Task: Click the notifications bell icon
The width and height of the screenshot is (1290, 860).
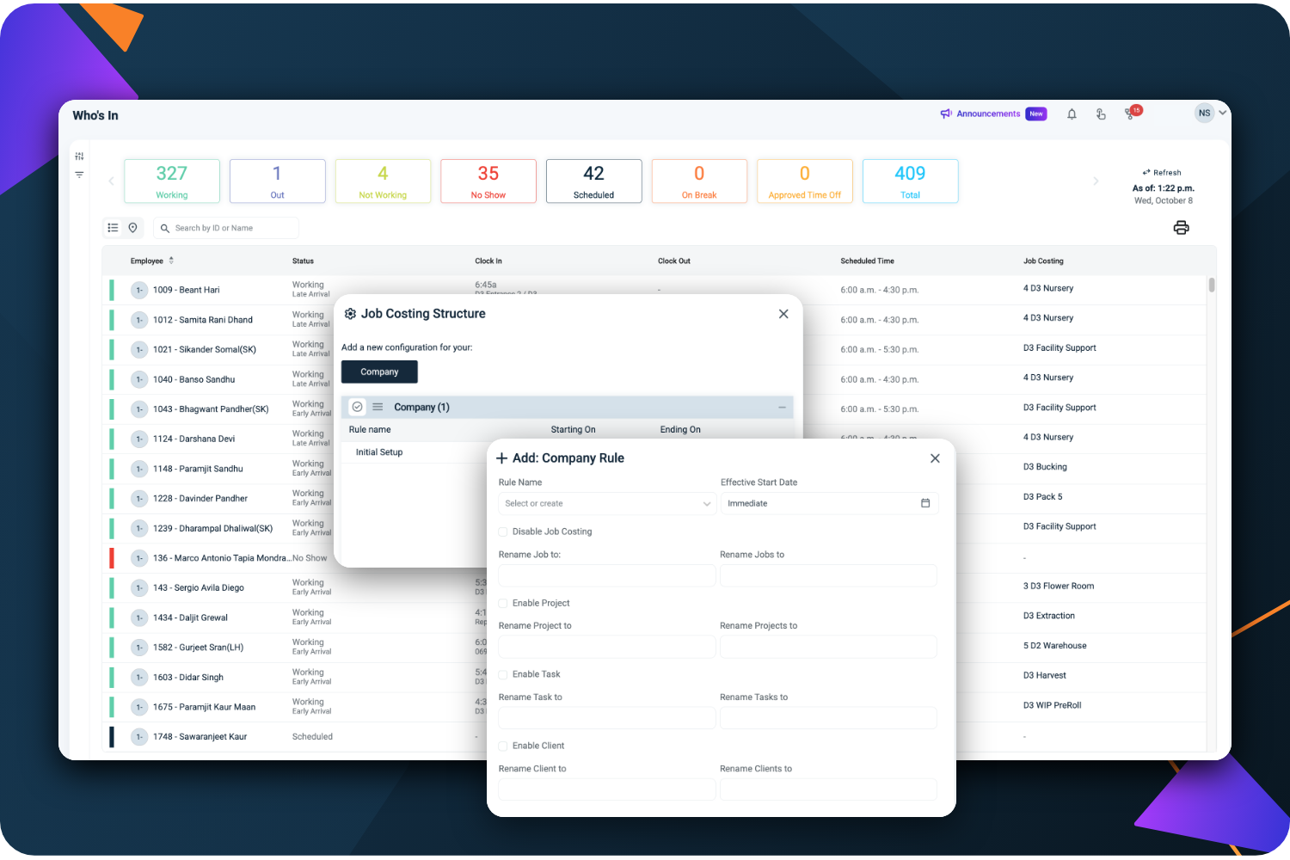Action: point(1072,114)
